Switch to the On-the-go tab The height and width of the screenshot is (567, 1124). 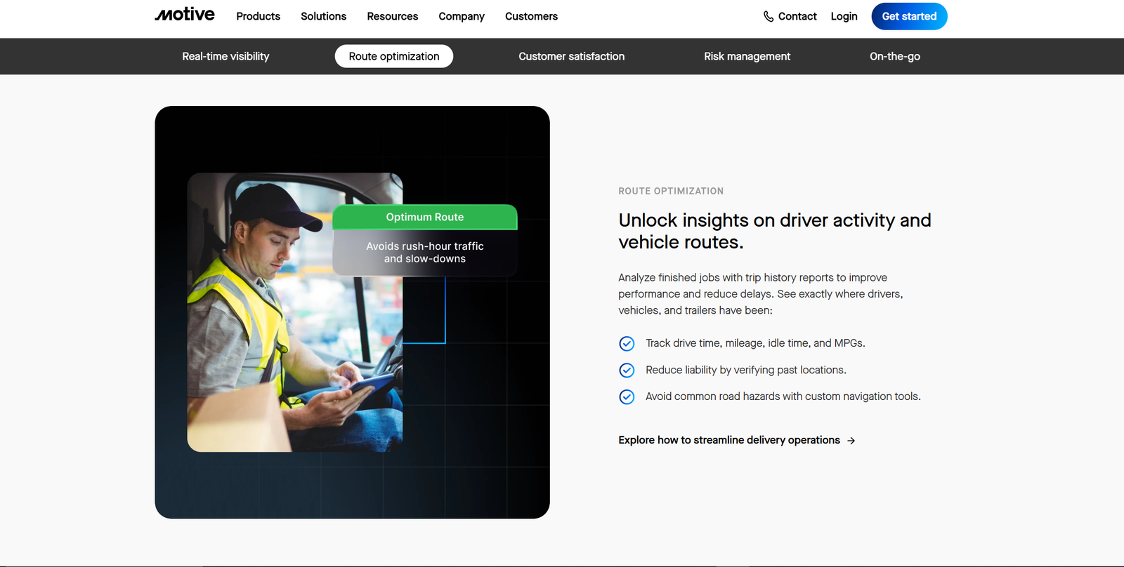(894, 56)
